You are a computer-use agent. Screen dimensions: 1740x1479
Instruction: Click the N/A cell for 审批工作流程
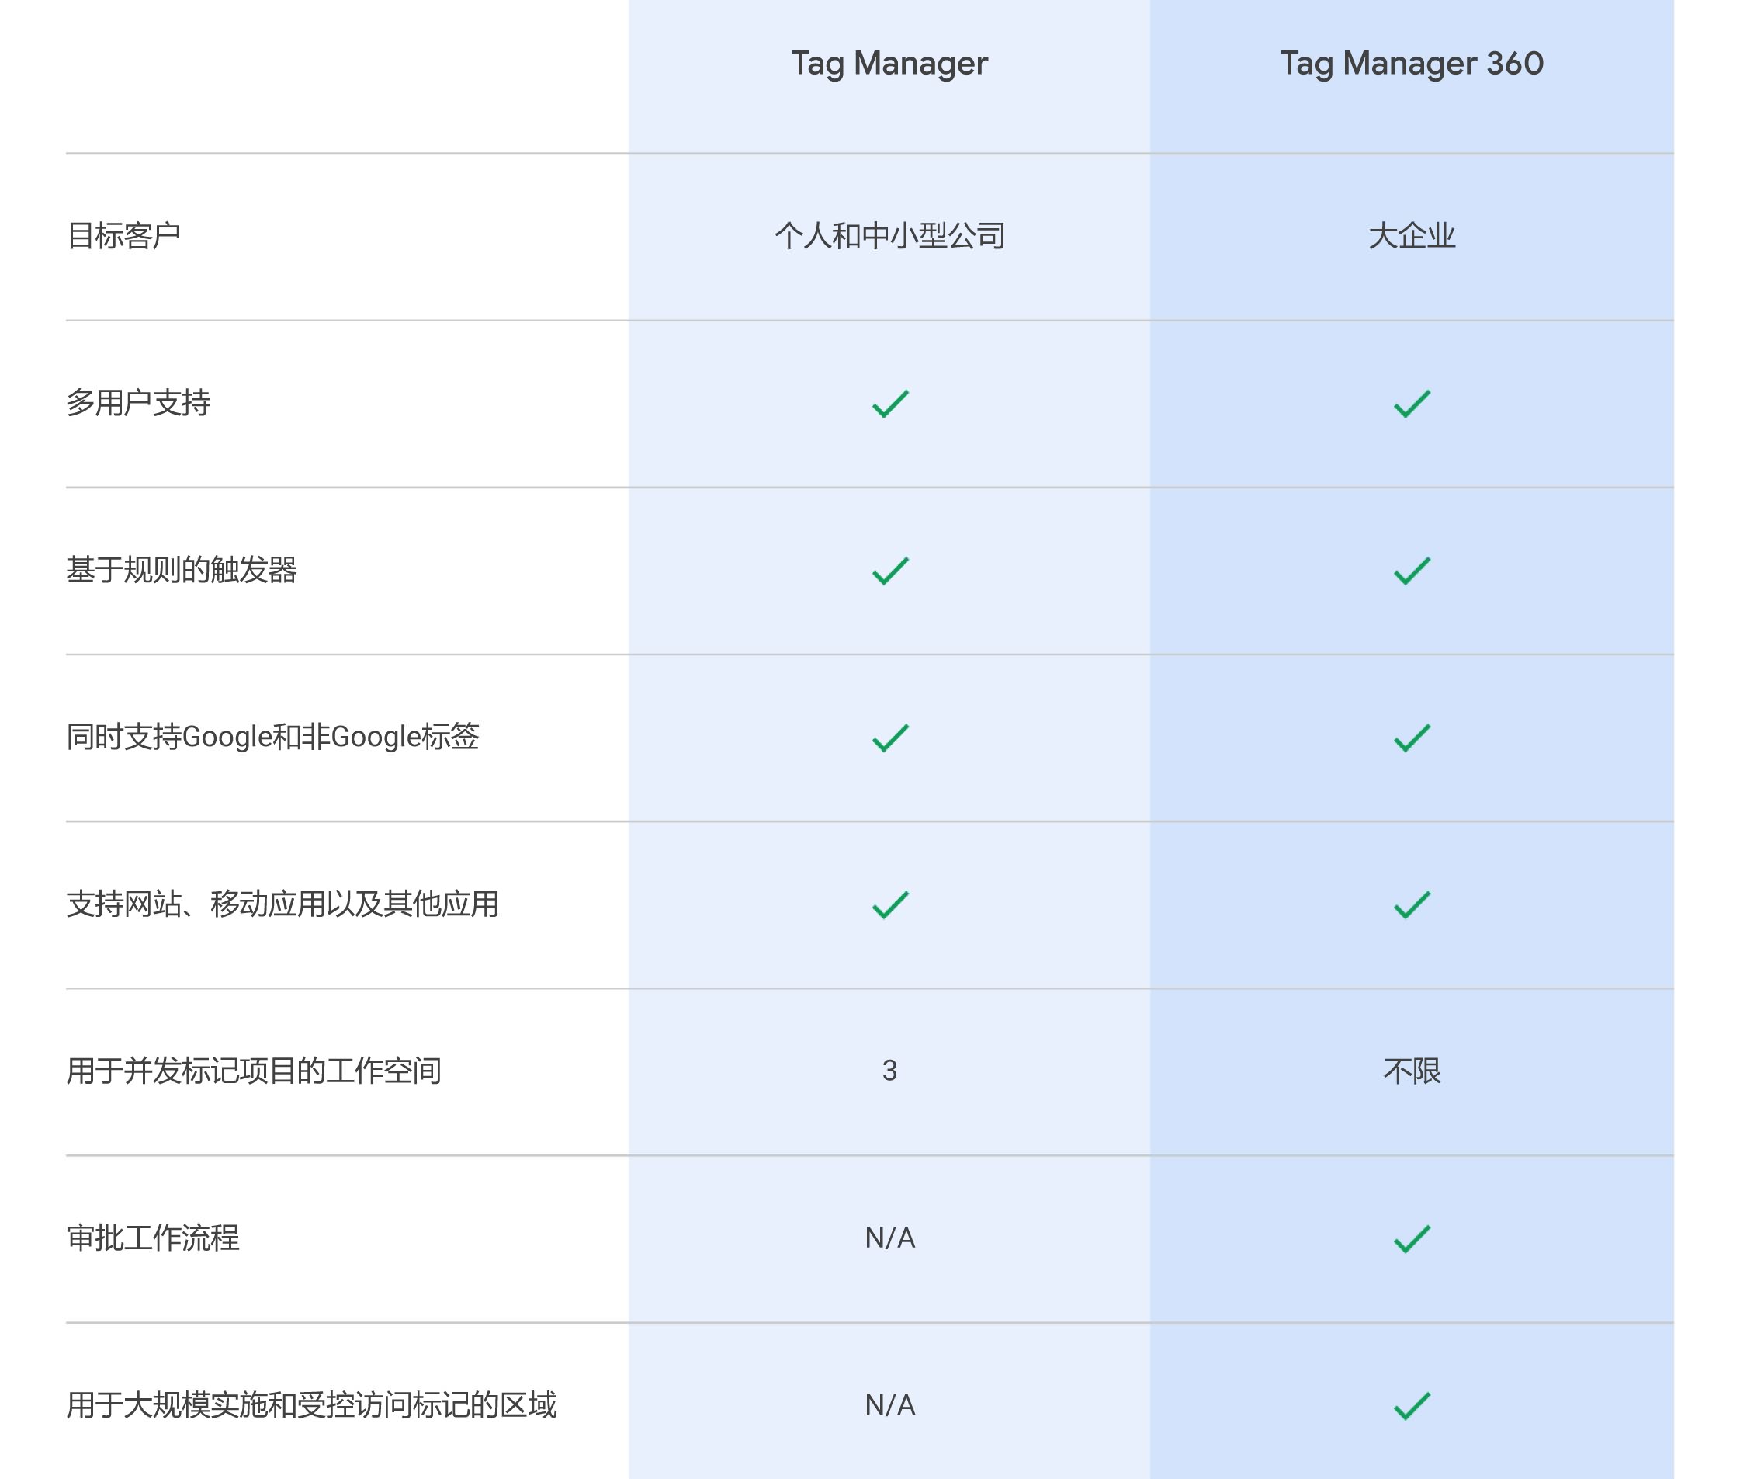889,1238
